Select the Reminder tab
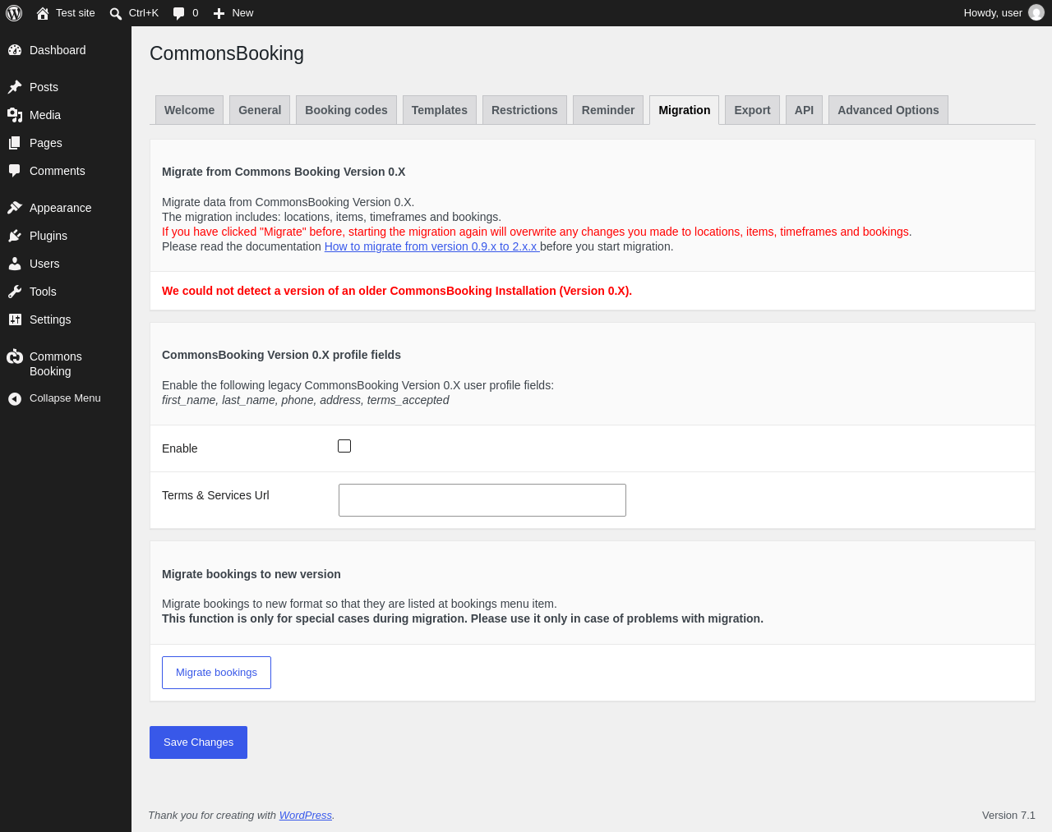Screen dimensions: 1052x832 point(608,110)
